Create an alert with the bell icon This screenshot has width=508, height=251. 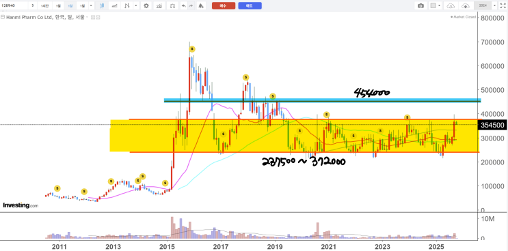click(201, 5)
